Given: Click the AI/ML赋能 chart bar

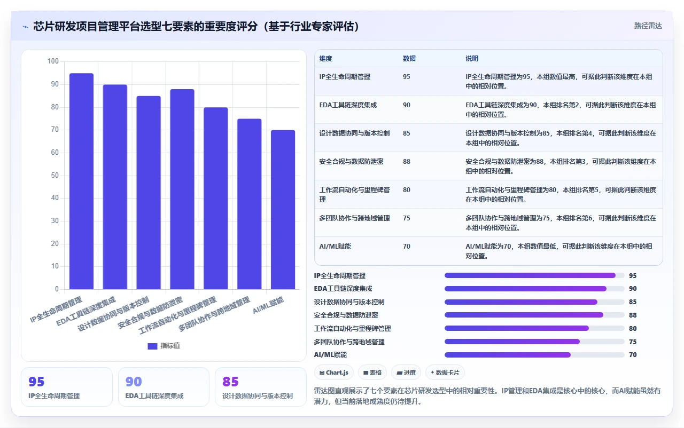Looking at the screenshot, I should [283, 210].
